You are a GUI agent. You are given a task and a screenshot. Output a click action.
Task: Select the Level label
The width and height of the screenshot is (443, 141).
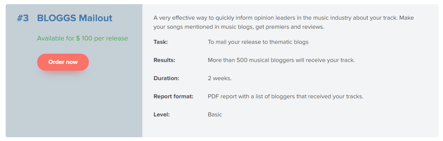click(162, 115)
